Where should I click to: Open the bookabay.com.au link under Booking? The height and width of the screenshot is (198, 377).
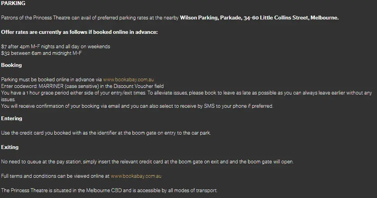tap(128, 80)
